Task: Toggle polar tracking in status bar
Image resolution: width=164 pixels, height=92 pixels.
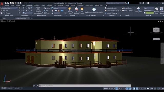Action: [119, 89]
